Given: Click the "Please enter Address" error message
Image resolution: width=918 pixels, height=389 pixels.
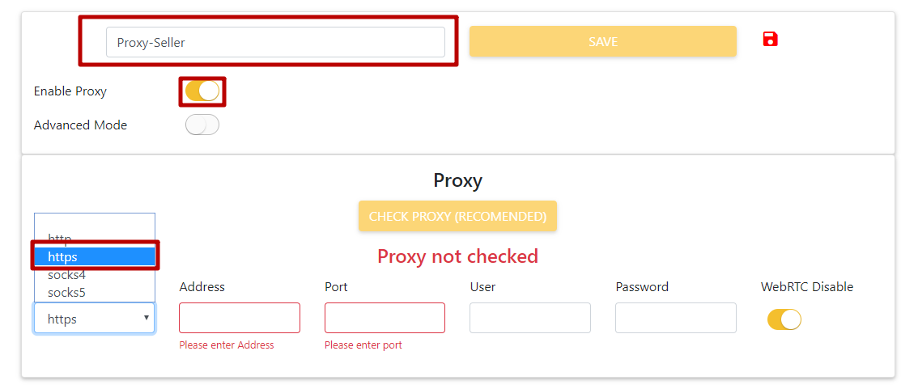Looking at the screenshot, I should pos(227,345).
